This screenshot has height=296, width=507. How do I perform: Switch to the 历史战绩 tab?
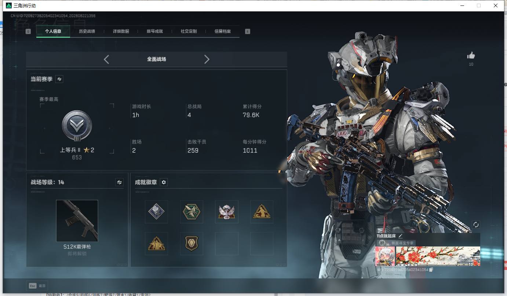coord(87,32)
